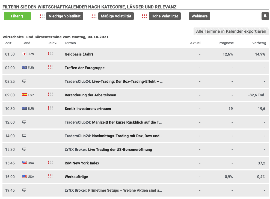Click the volatility dots icon for Sentix Investorenvertrauen
270x199 pixels.
point(50,108)
